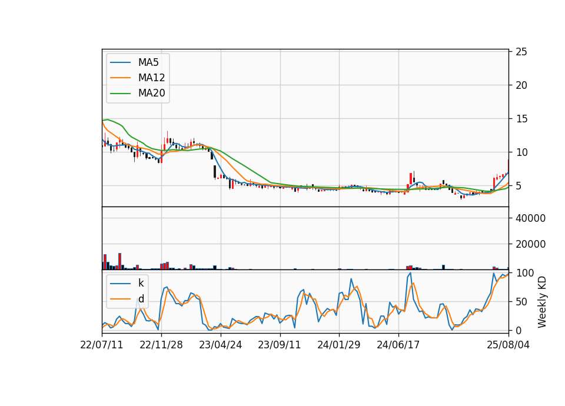
Task: Click the 23/09/11 date axis label
Action: [x=279, y=345]
